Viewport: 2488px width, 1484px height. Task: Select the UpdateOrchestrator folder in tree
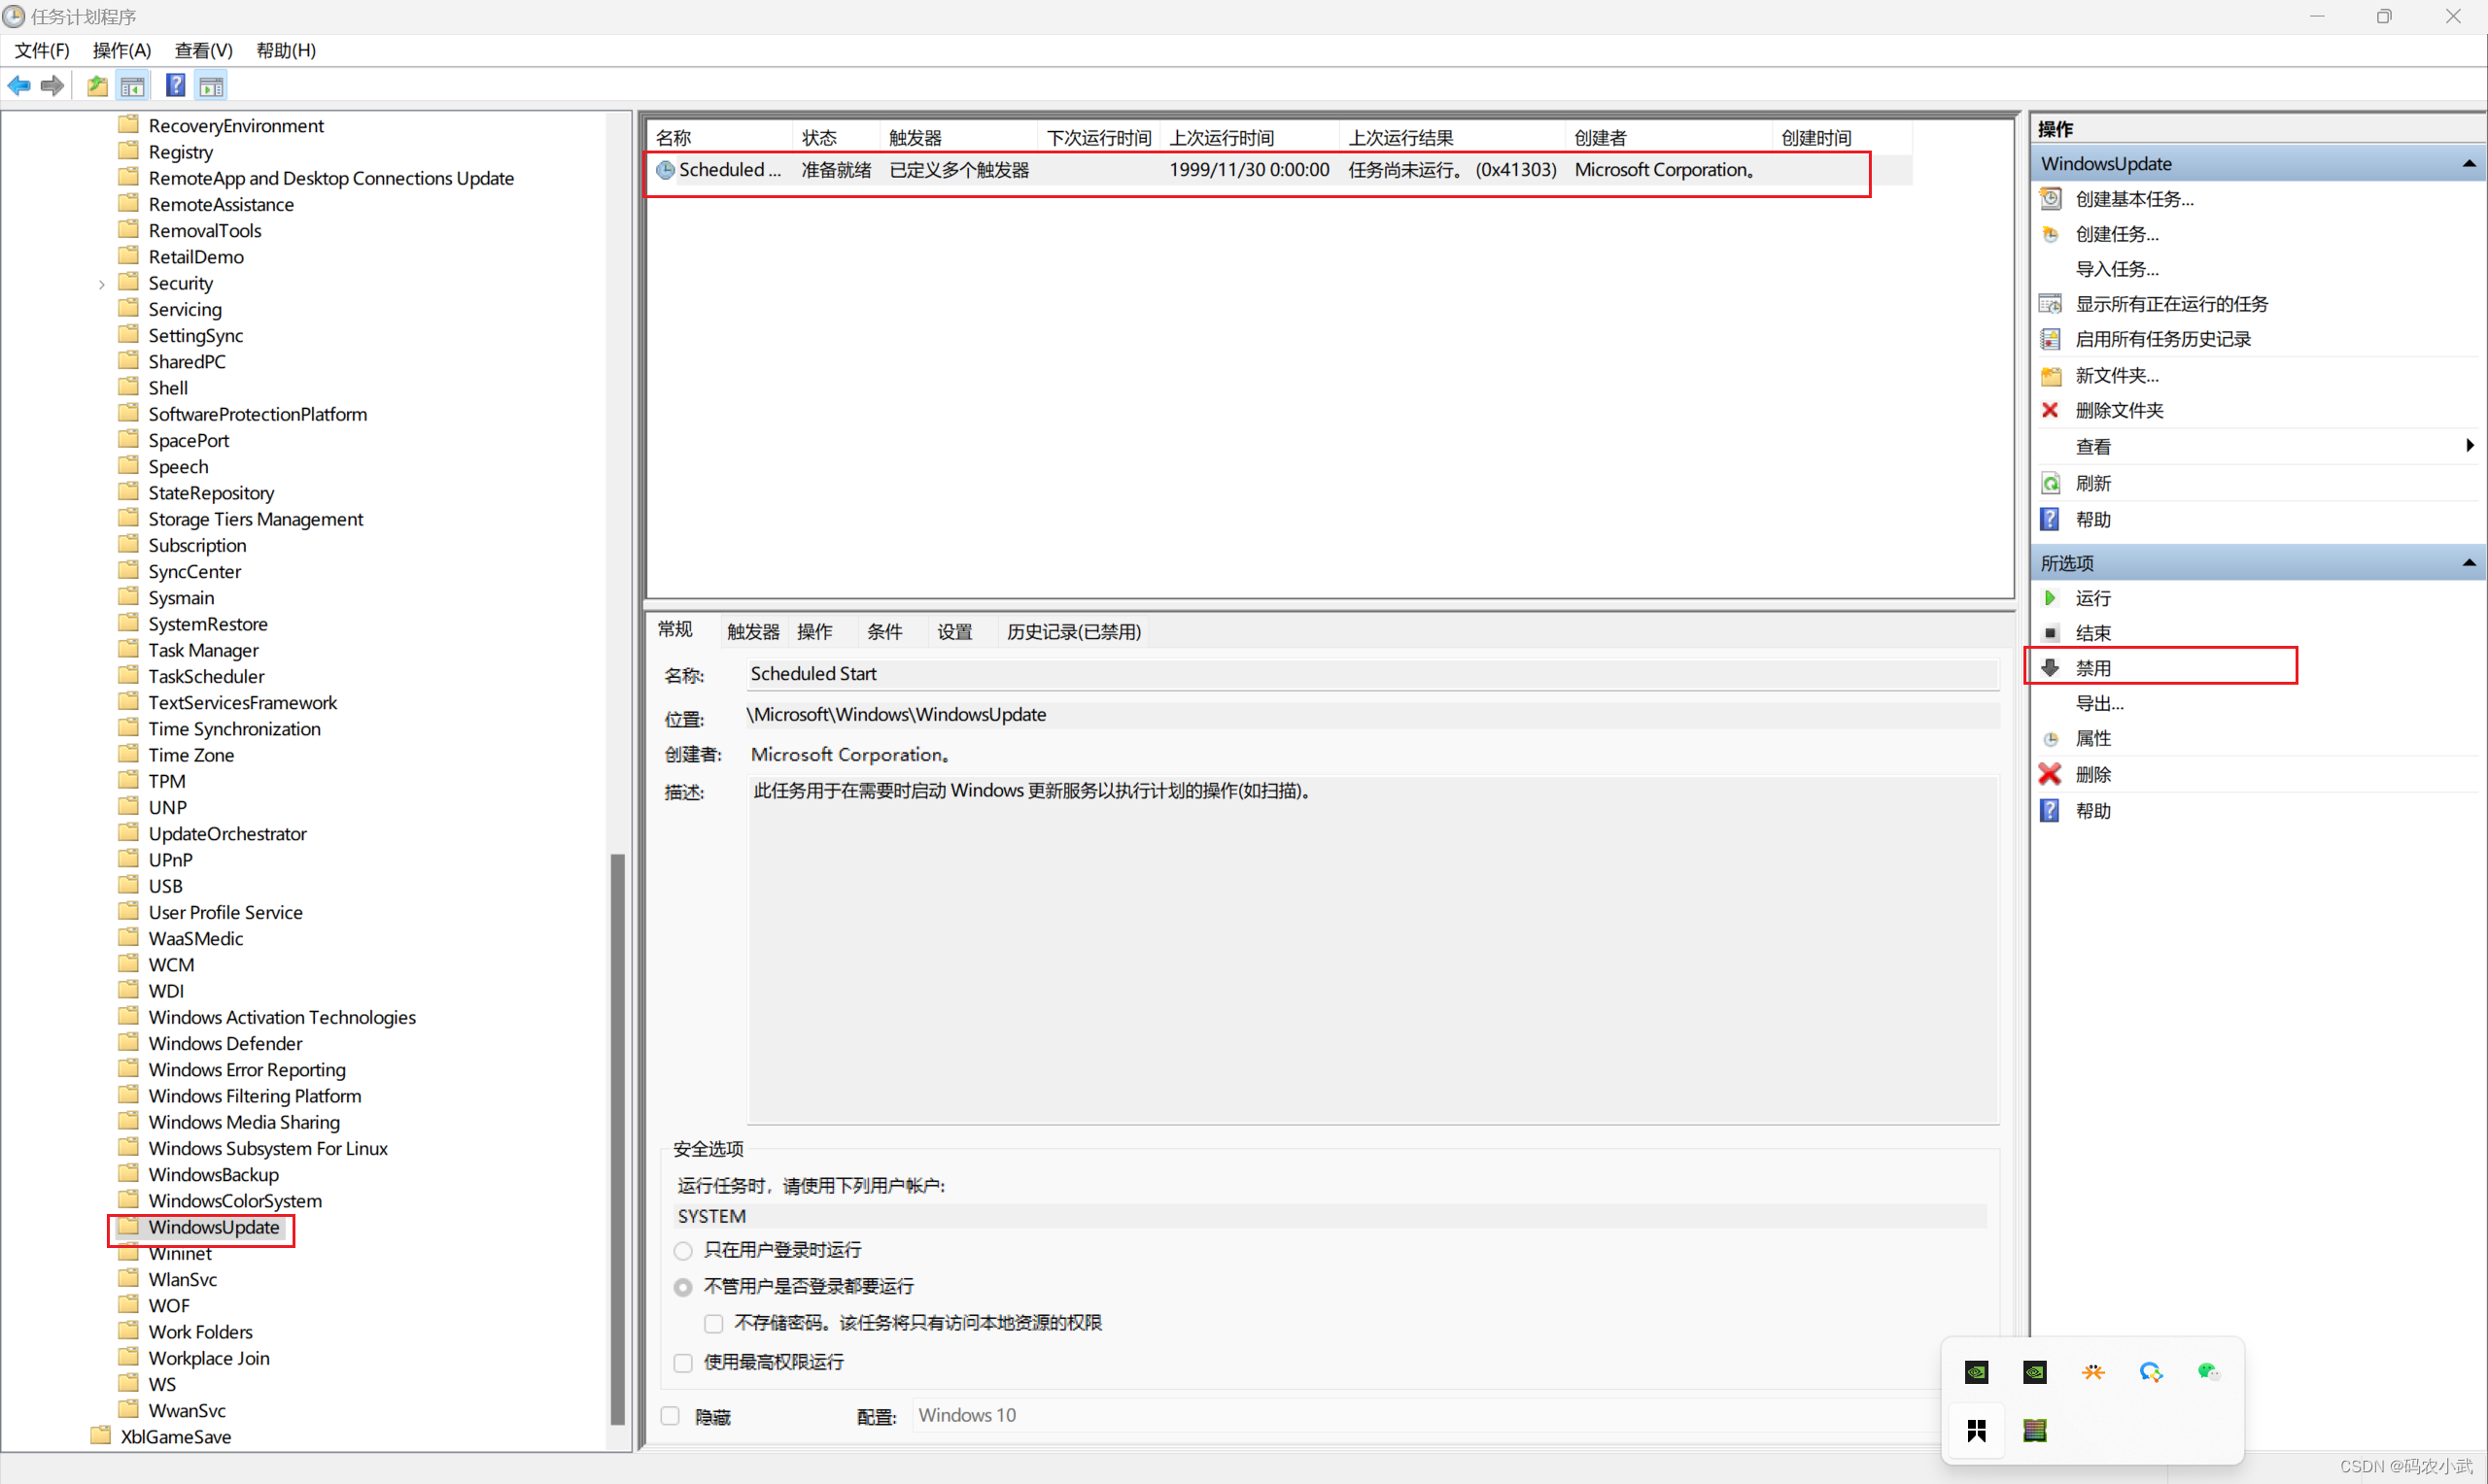click(227, 833)
